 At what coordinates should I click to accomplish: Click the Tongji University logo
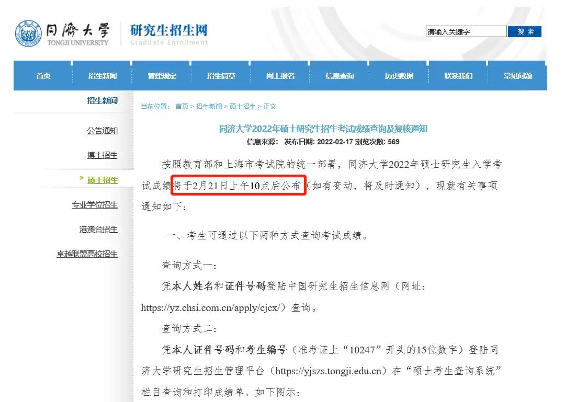(63, 32)
